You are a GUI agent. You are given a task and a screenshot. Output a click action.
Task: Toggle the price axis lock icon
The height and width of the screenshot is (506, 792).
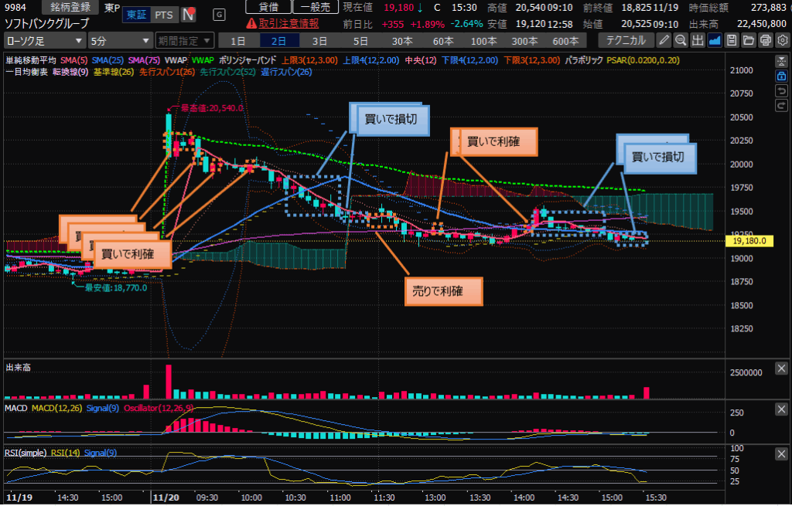[x=780, y=76]
